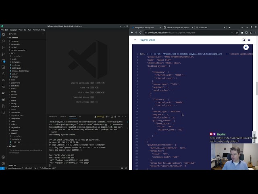Collapse the OUTLINE section
The height and width of the screenshot is (194, 258).
(x=12, y=146)
